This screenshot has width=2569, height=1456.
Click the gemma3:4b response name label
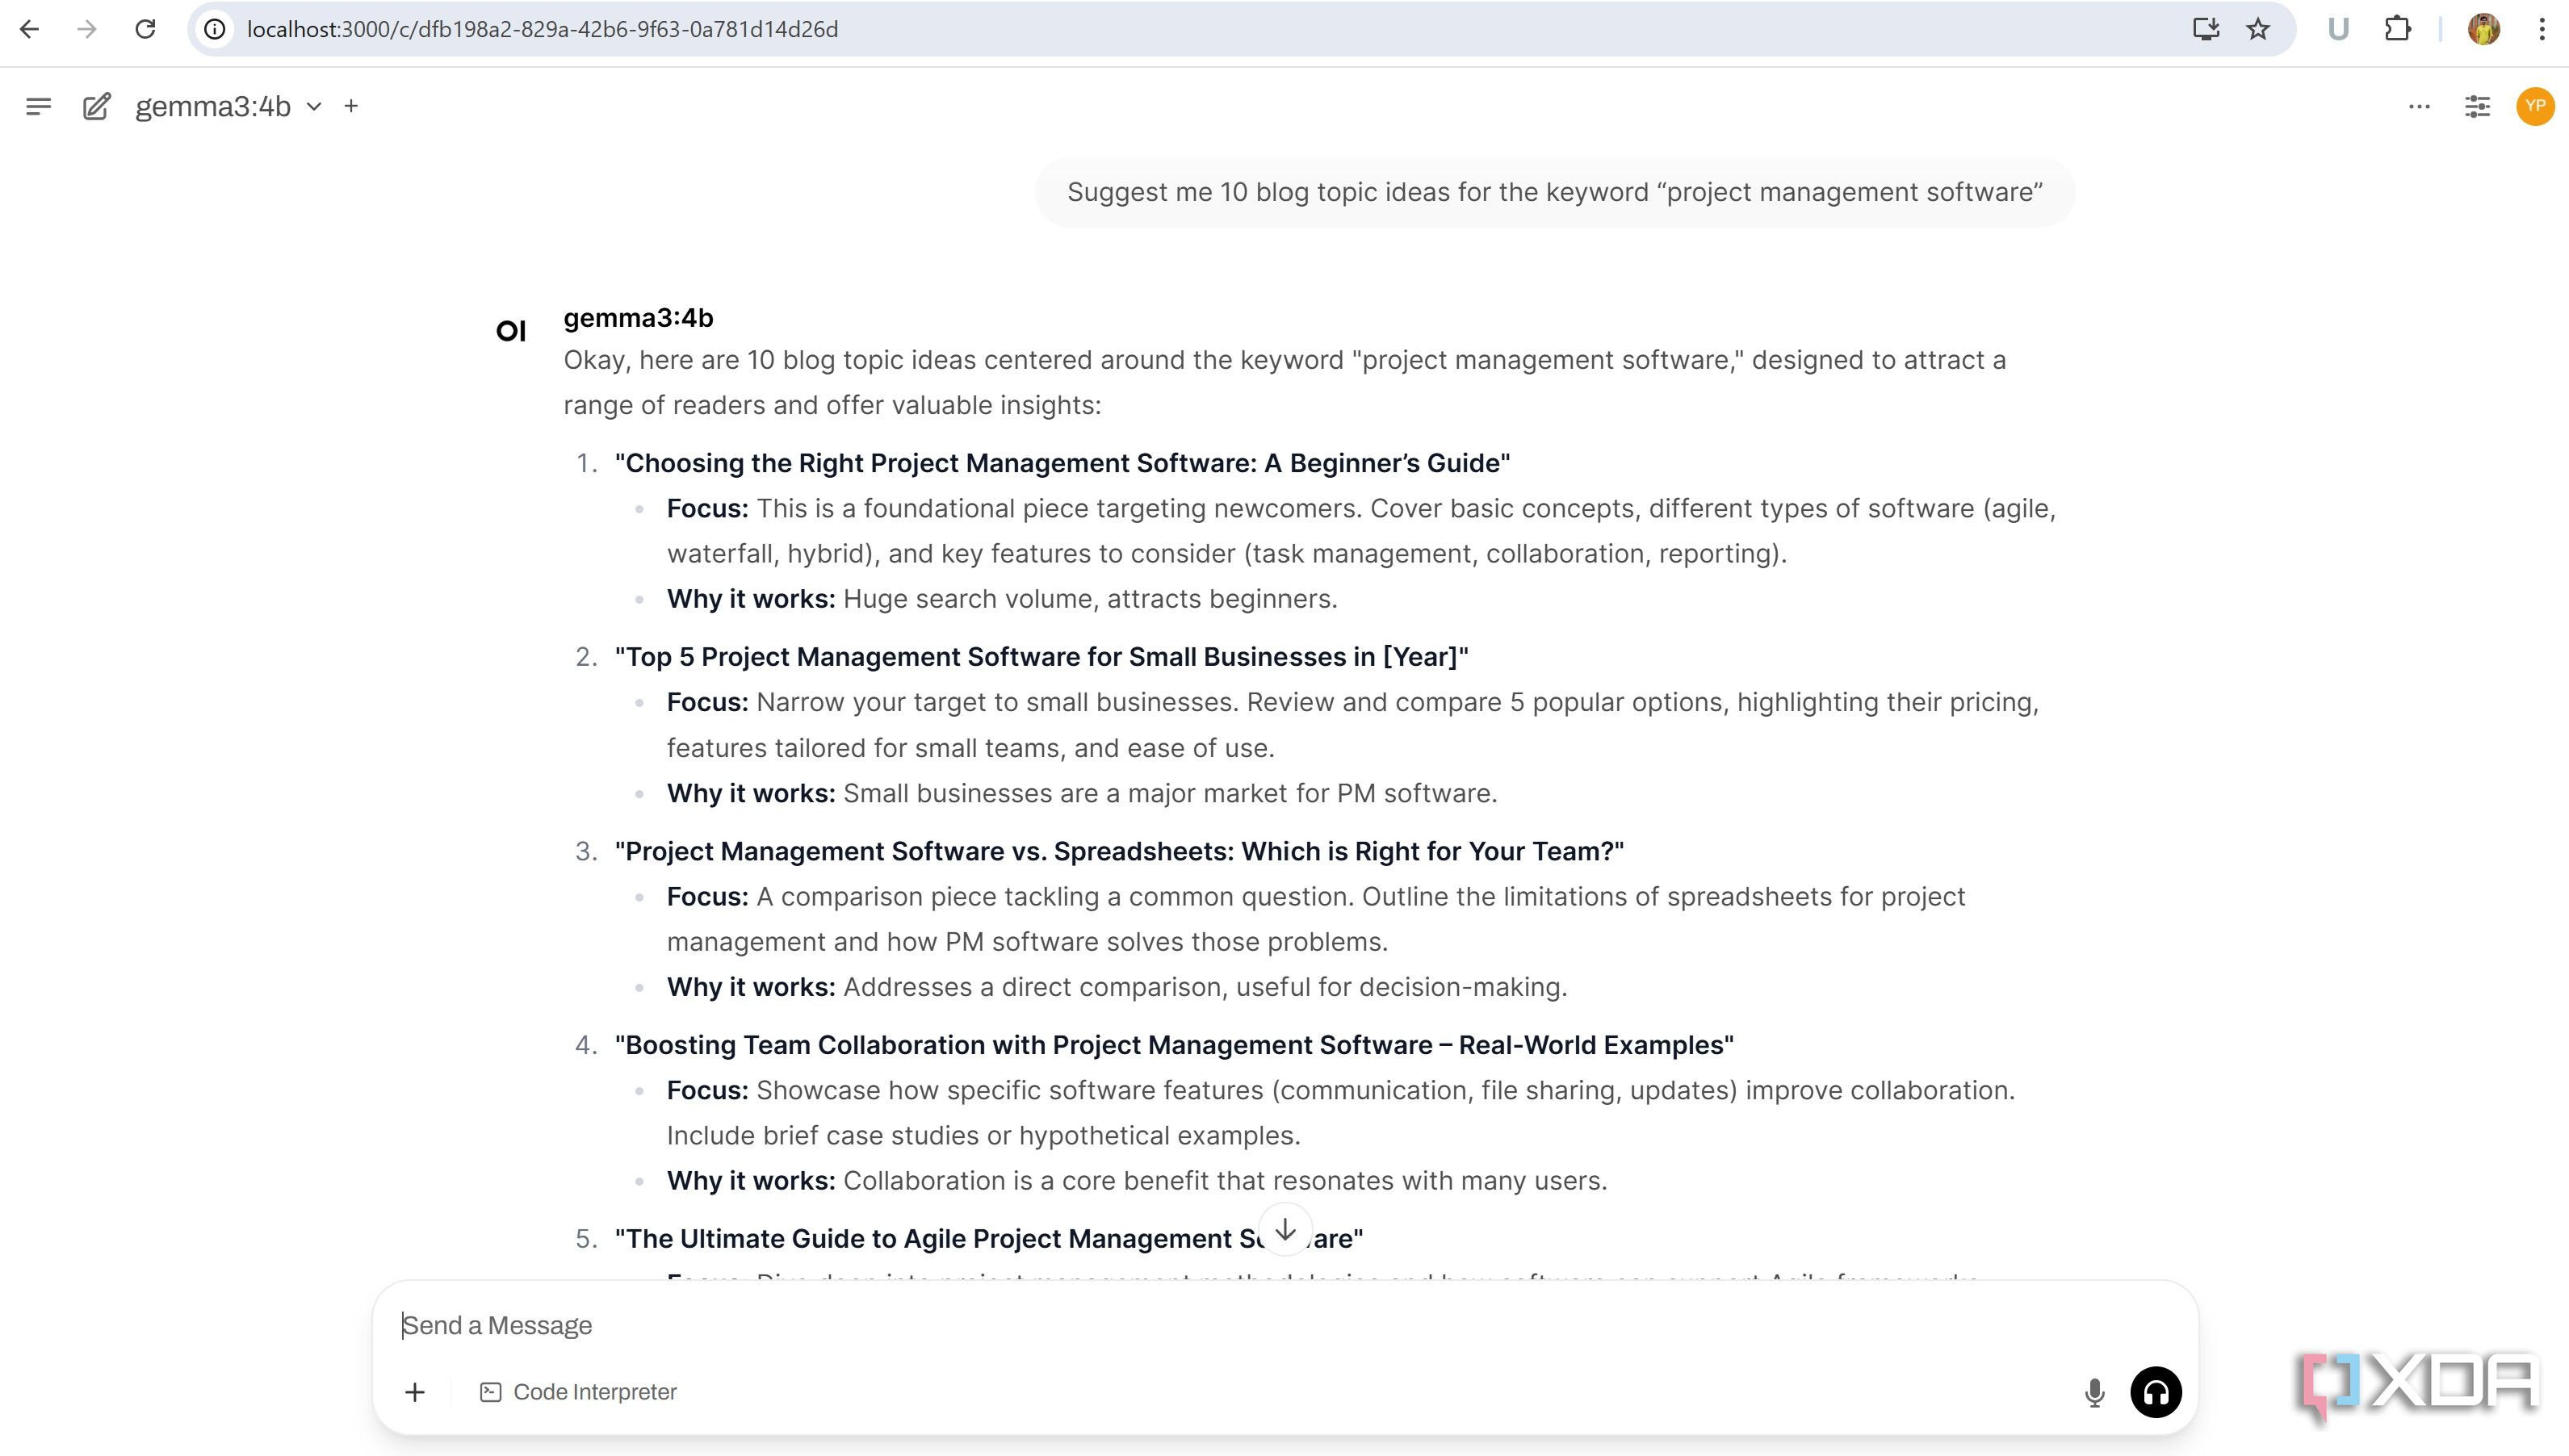pyautogui.click(x=638, y=318)
